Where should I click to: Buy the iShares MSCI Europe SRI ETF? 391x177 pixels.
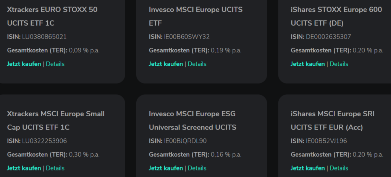[x=308, y=168]
